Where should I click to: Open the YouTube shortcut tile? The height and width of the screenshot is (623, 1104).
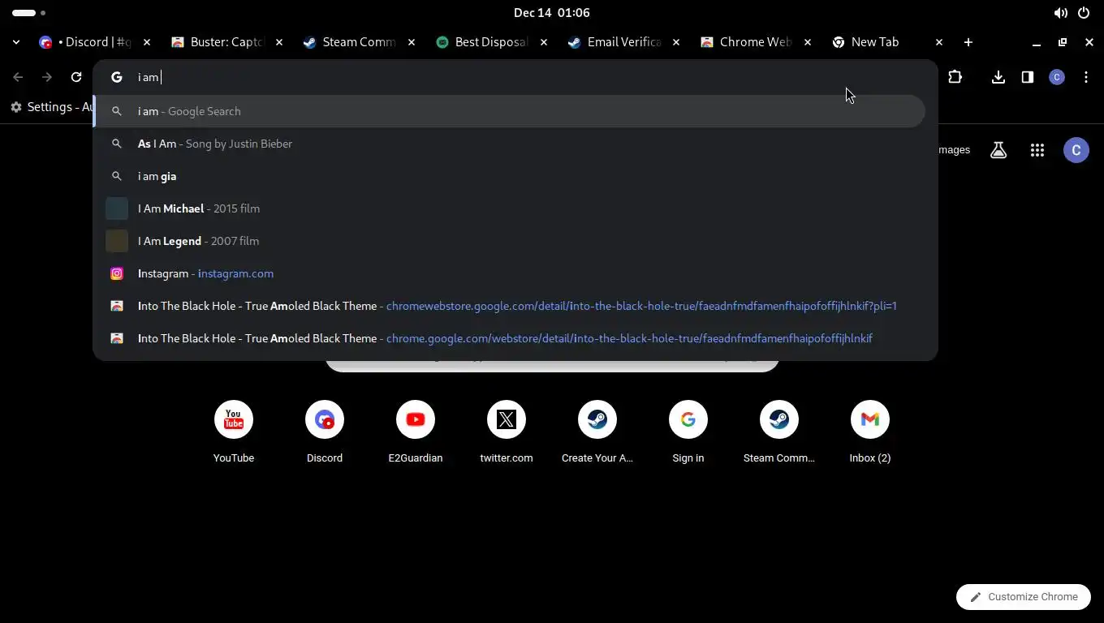(234, 432)
